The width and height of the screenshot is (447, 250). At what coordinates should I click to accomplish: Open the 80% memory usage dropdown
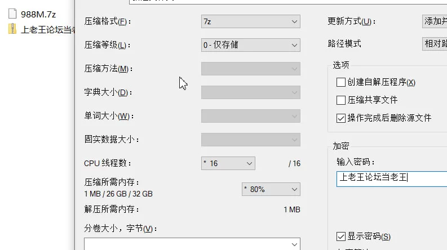[271, 189]
